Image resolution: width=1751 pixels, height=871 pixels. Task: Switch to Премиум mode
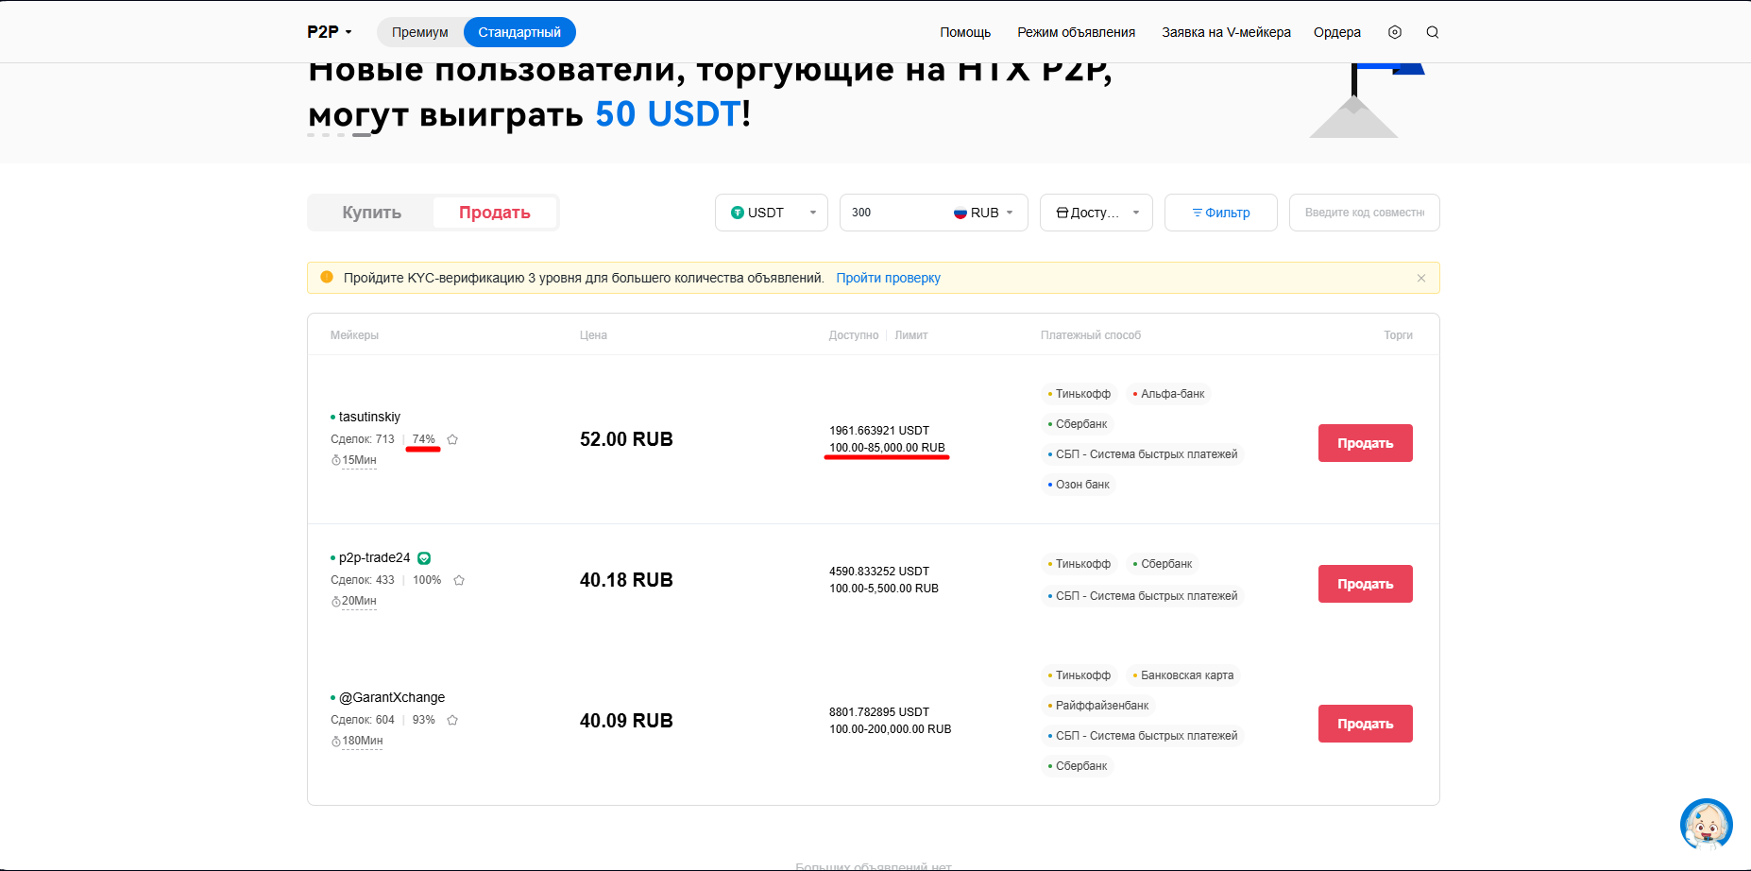point(420,32)
